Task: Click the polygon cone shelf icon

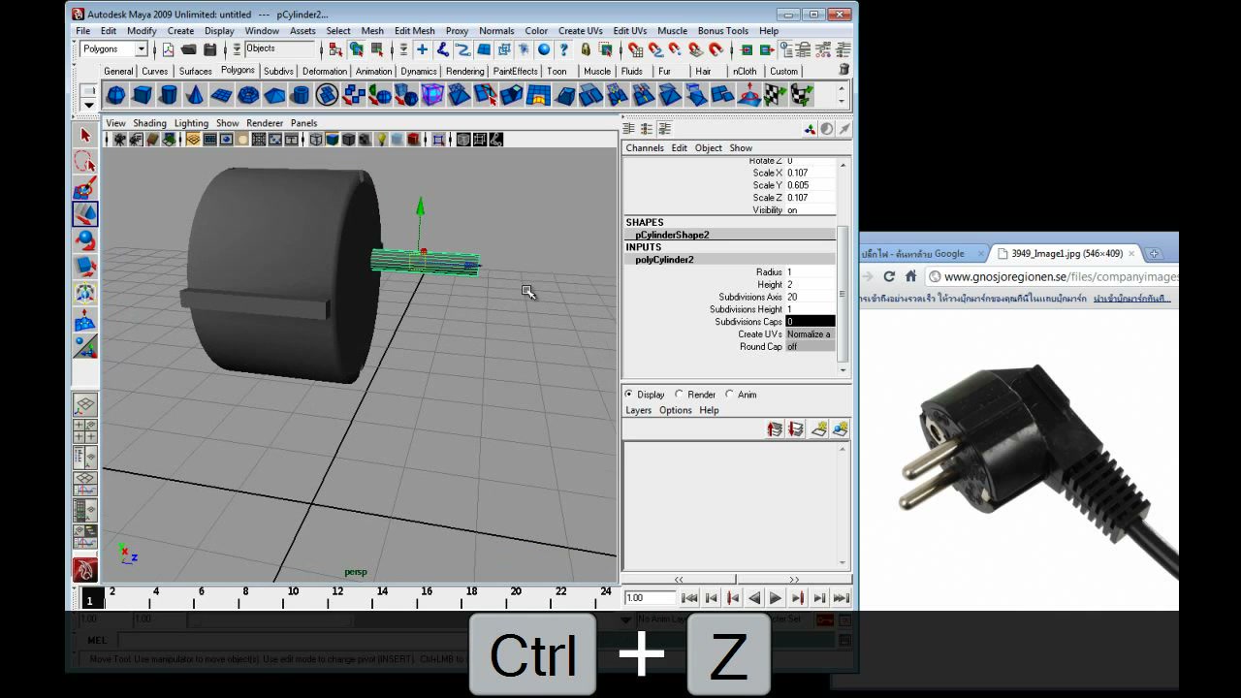Action: [x=195, y=95]
